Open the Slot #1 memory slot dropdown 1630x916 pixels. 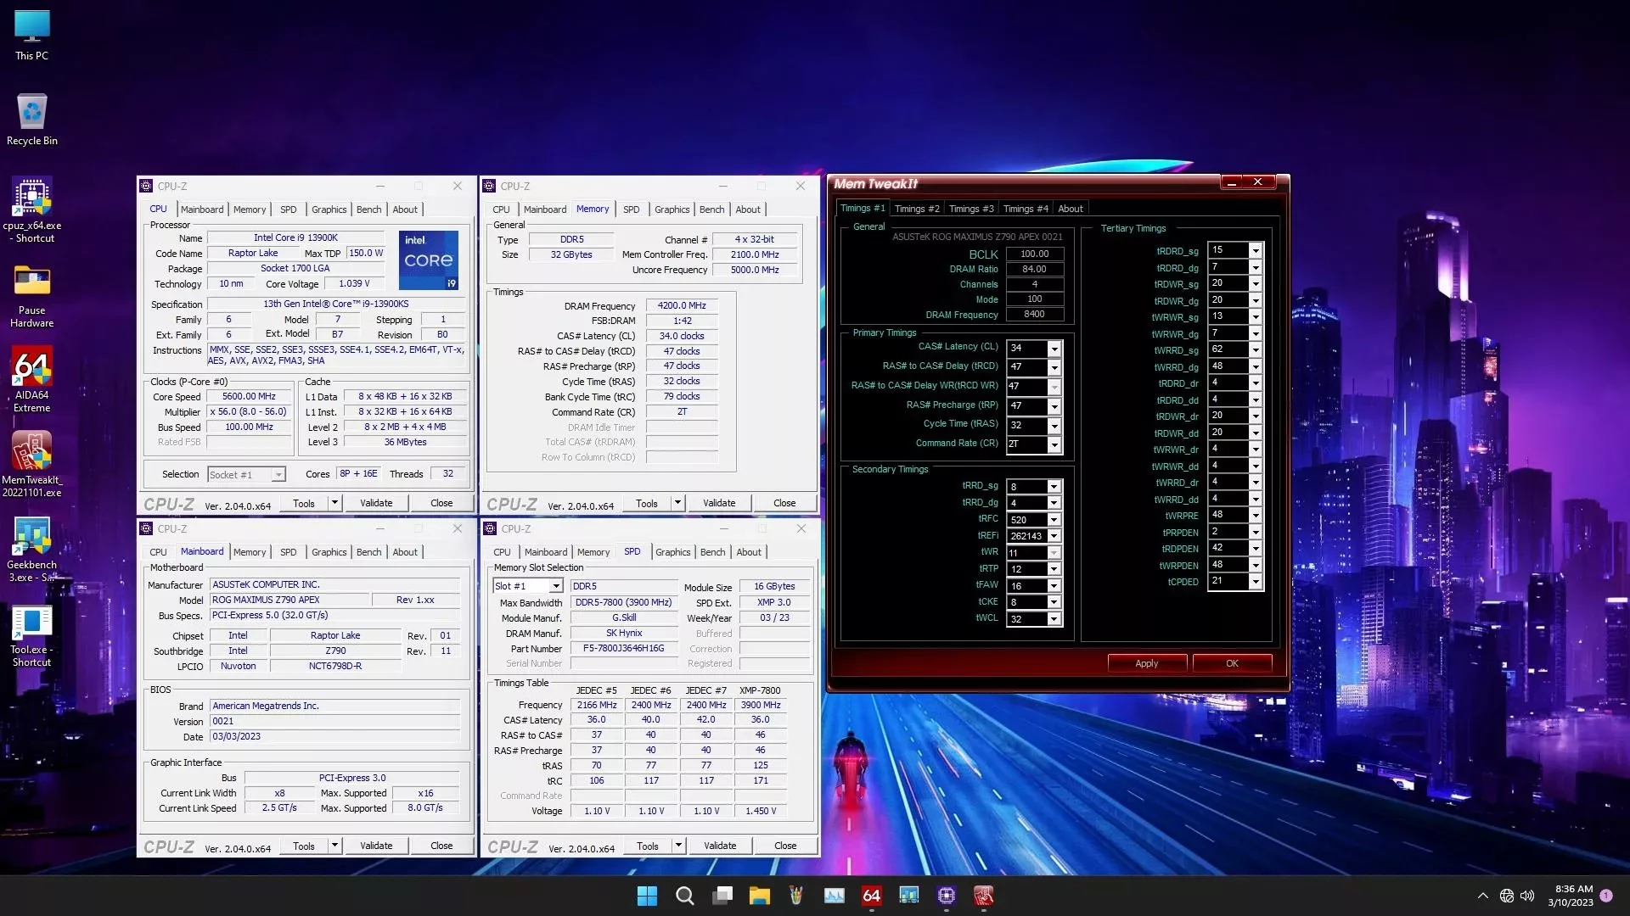point(555,585)
